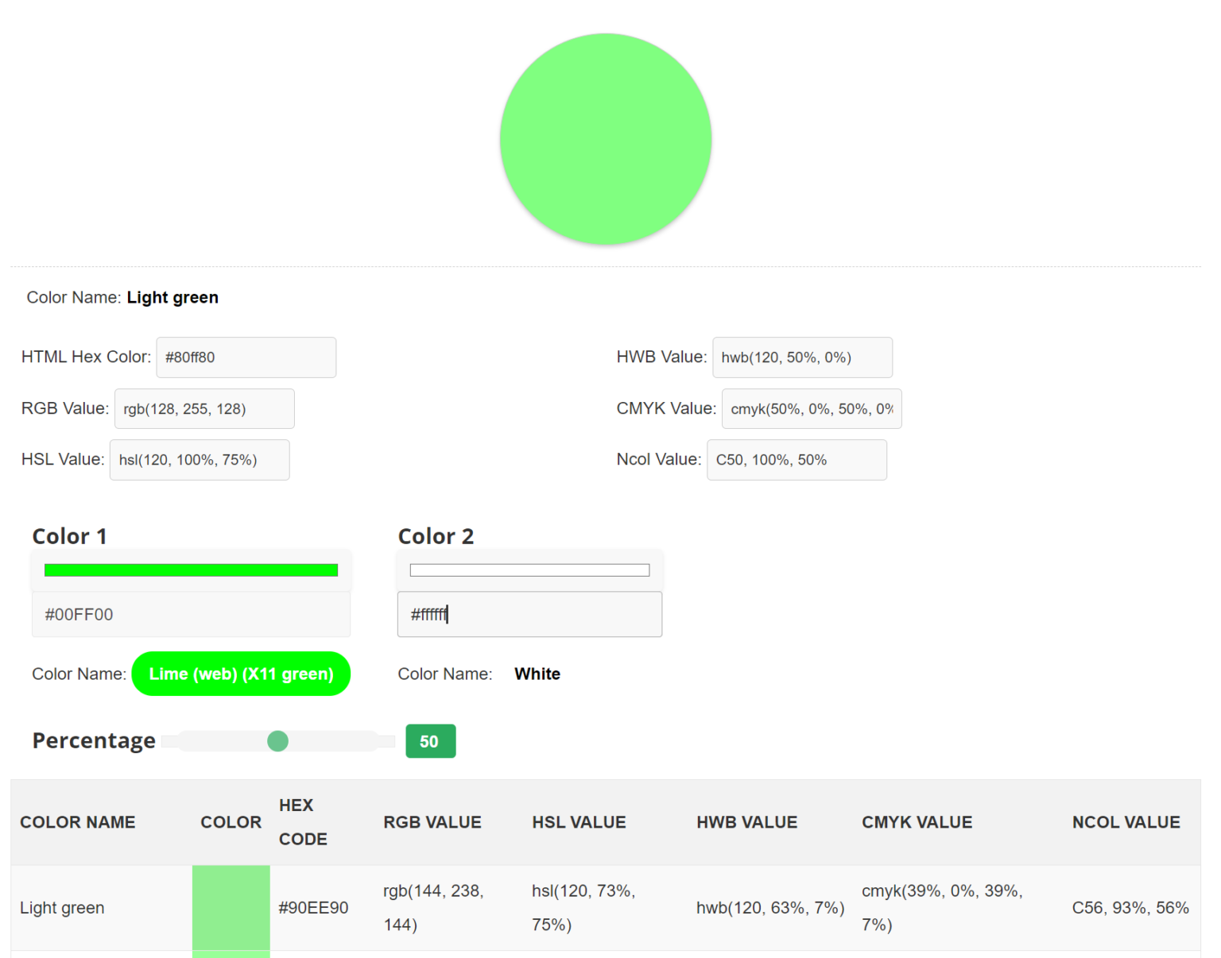Click the COLOR NAME column header
The height and width of the screenshot is (958, 1221).
click(77, 822)
